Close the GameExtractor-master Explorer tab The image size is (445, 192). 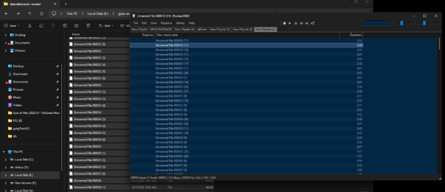[55, 4]
